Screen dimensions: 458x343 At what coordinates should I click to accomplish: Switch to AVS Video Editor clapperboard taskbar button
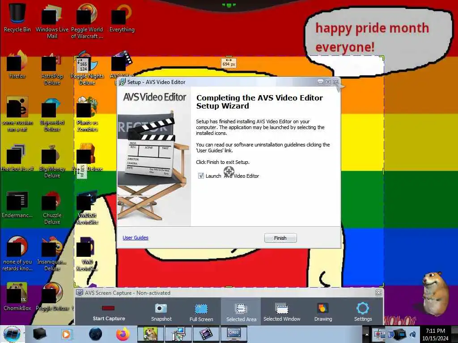click(206, 334)
